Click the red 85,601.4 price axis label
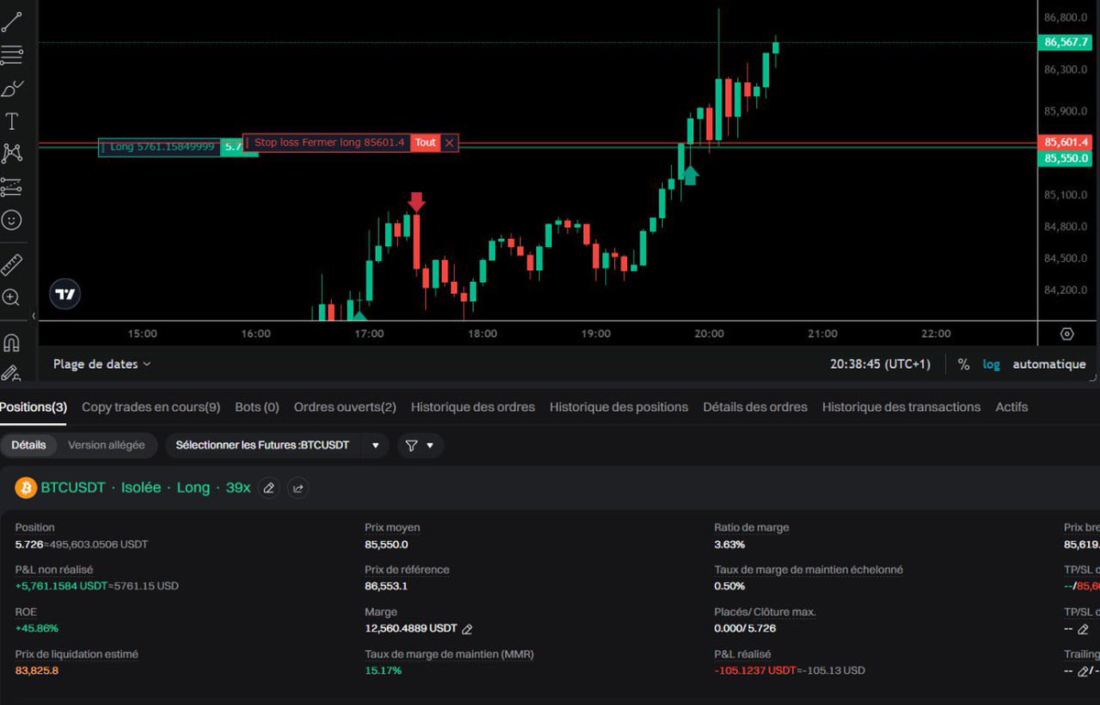 coord(1066,142)
